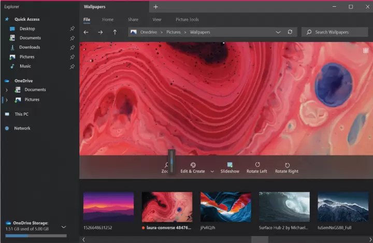Open the Picture Tools ribbon tab
Image resolution: width=373 pixels, height=243 pixels.
click(187, 20)
